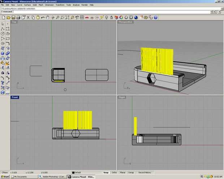Open the Default layer selector in status bar

[86, 173]
